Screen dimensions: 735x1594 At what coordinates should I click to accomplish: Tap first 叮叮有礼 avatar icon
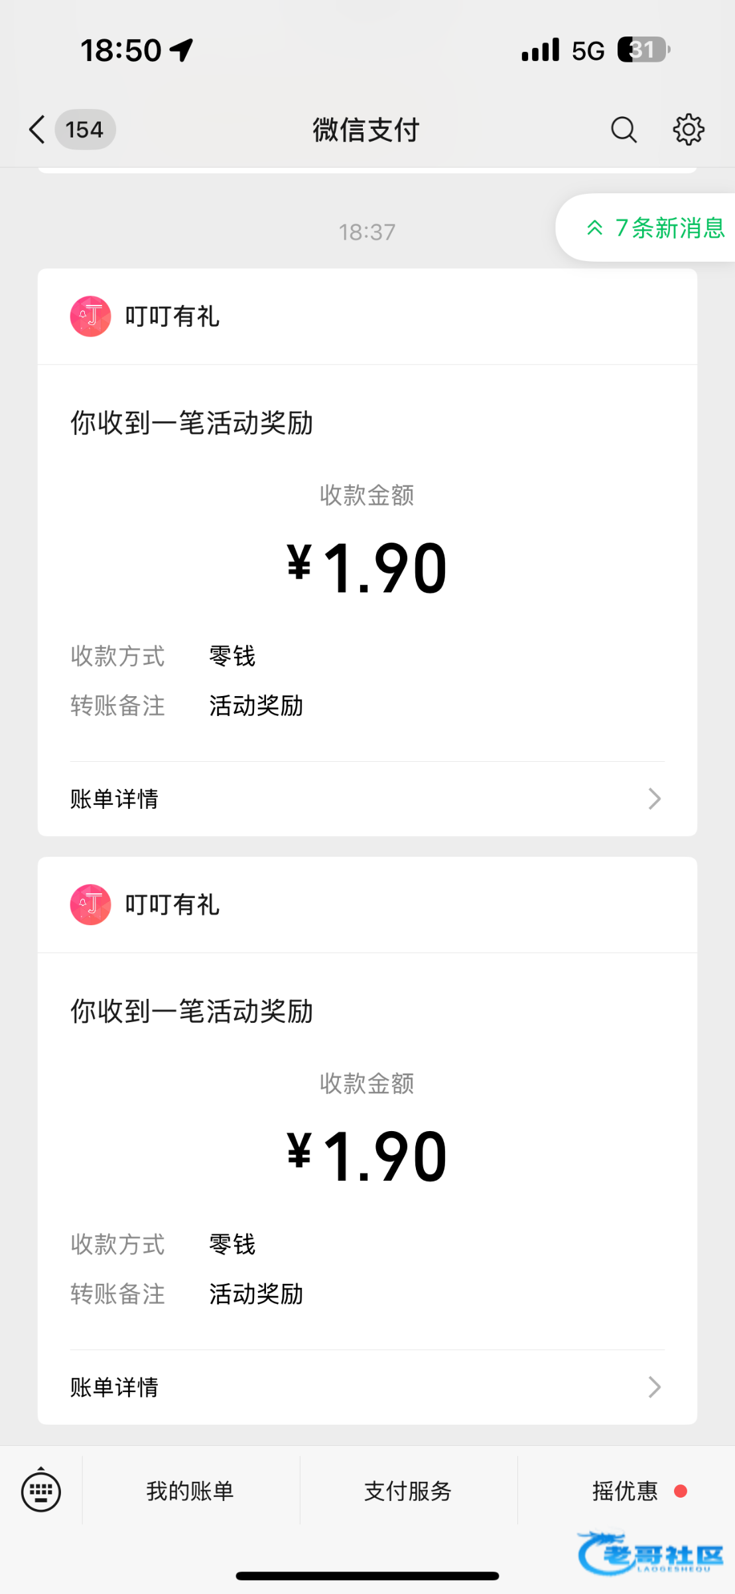coord(91,316)
